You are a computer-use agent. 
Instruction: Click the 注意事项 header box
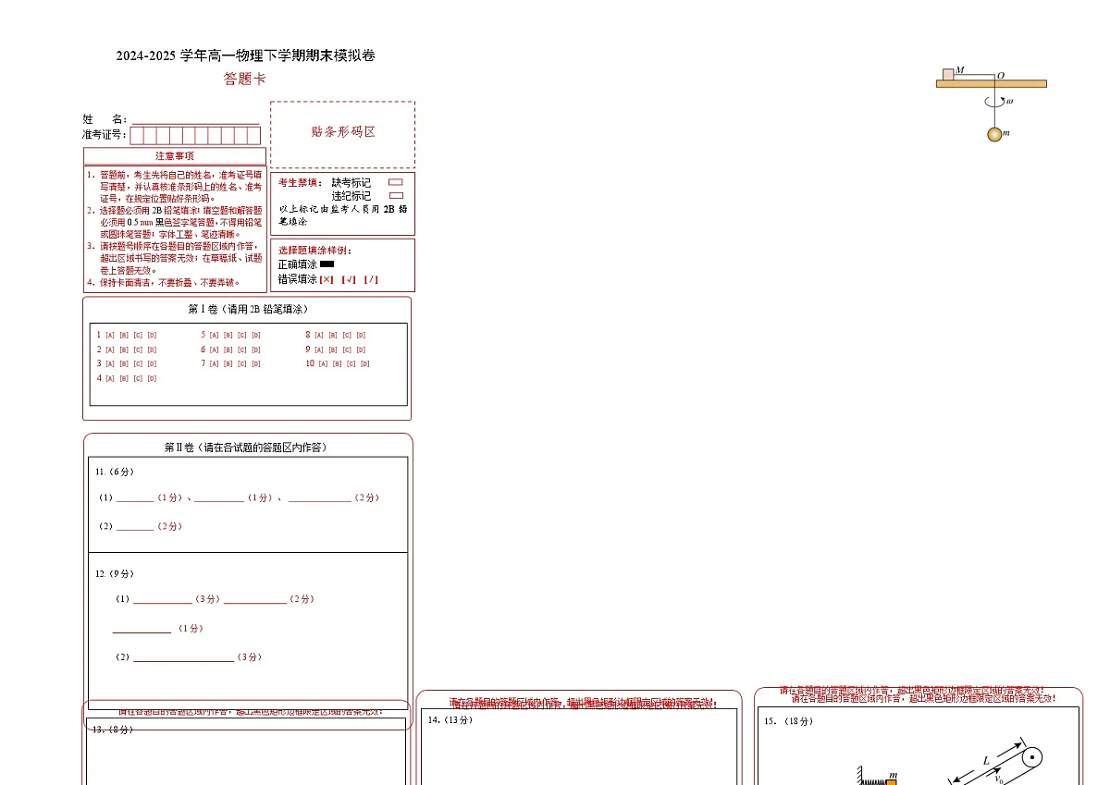coord(175,156)
